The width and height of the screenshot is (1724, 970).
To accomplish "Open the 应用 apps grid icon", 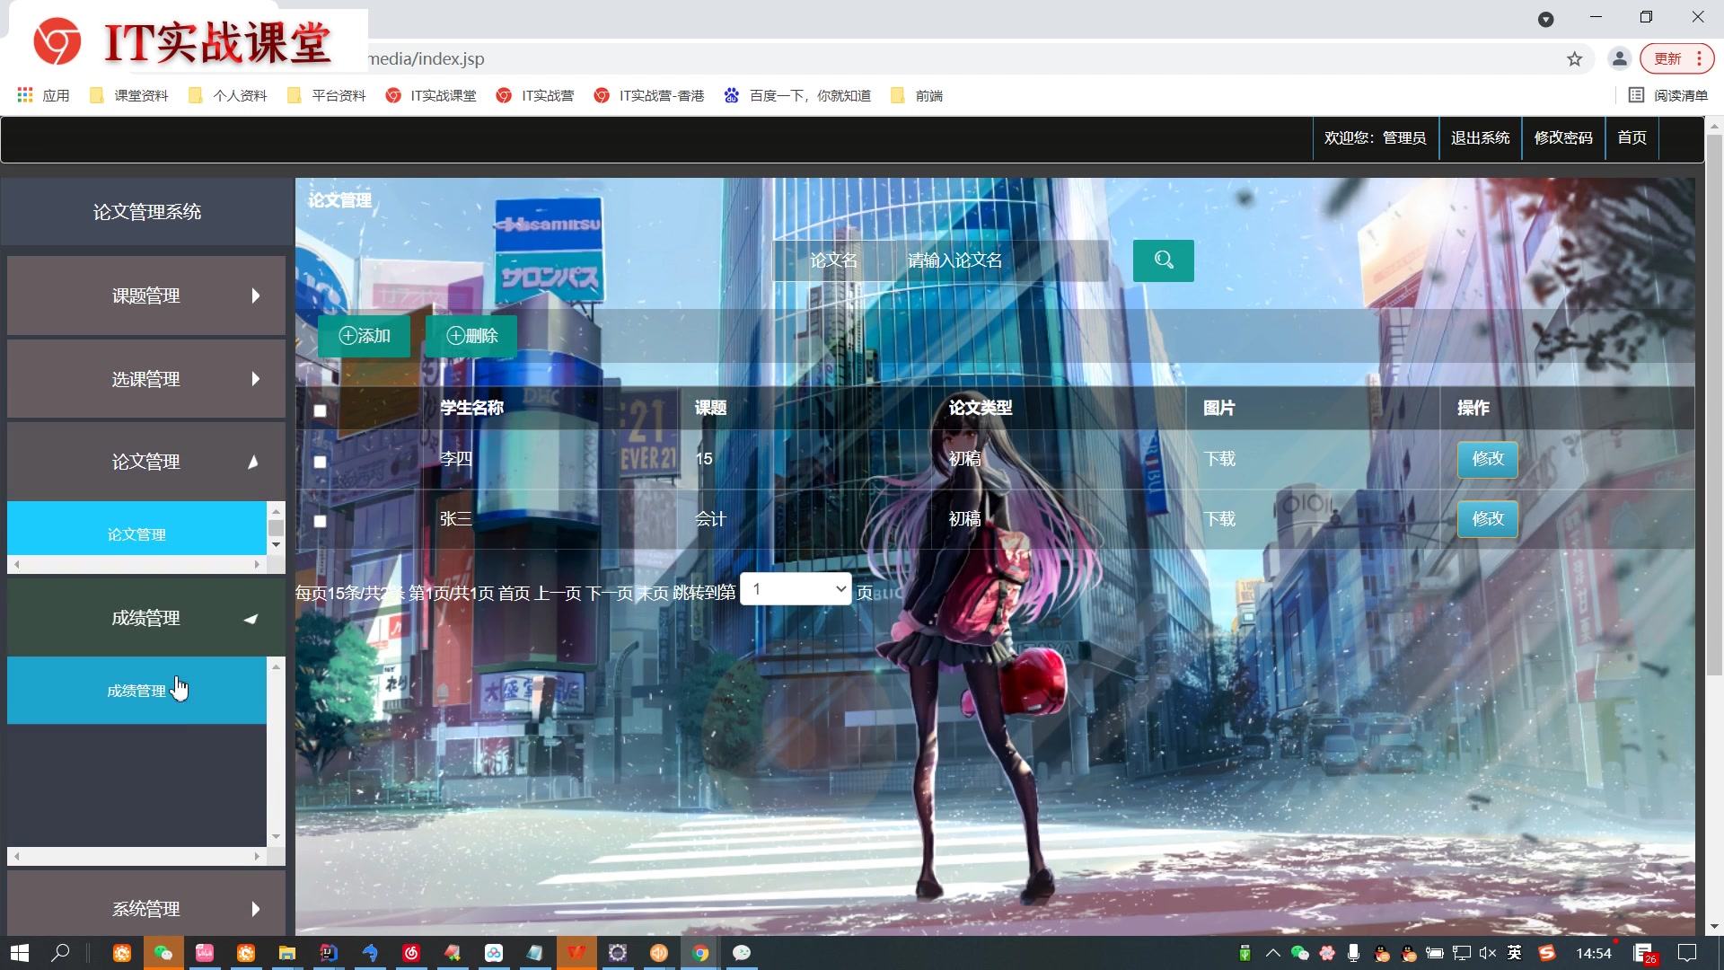I will tap(25, 95).
